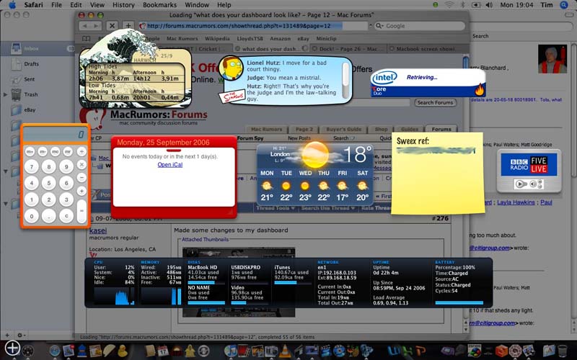The height and width of the screenshot is (360, 577).
Task: Click the Wednesday forecast icon in Weather widget
Action: (305, 186)
